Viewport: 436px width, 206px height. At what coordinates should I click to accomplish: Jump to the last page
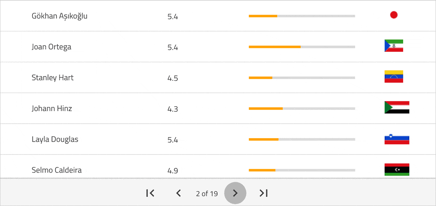click(264, 193)
